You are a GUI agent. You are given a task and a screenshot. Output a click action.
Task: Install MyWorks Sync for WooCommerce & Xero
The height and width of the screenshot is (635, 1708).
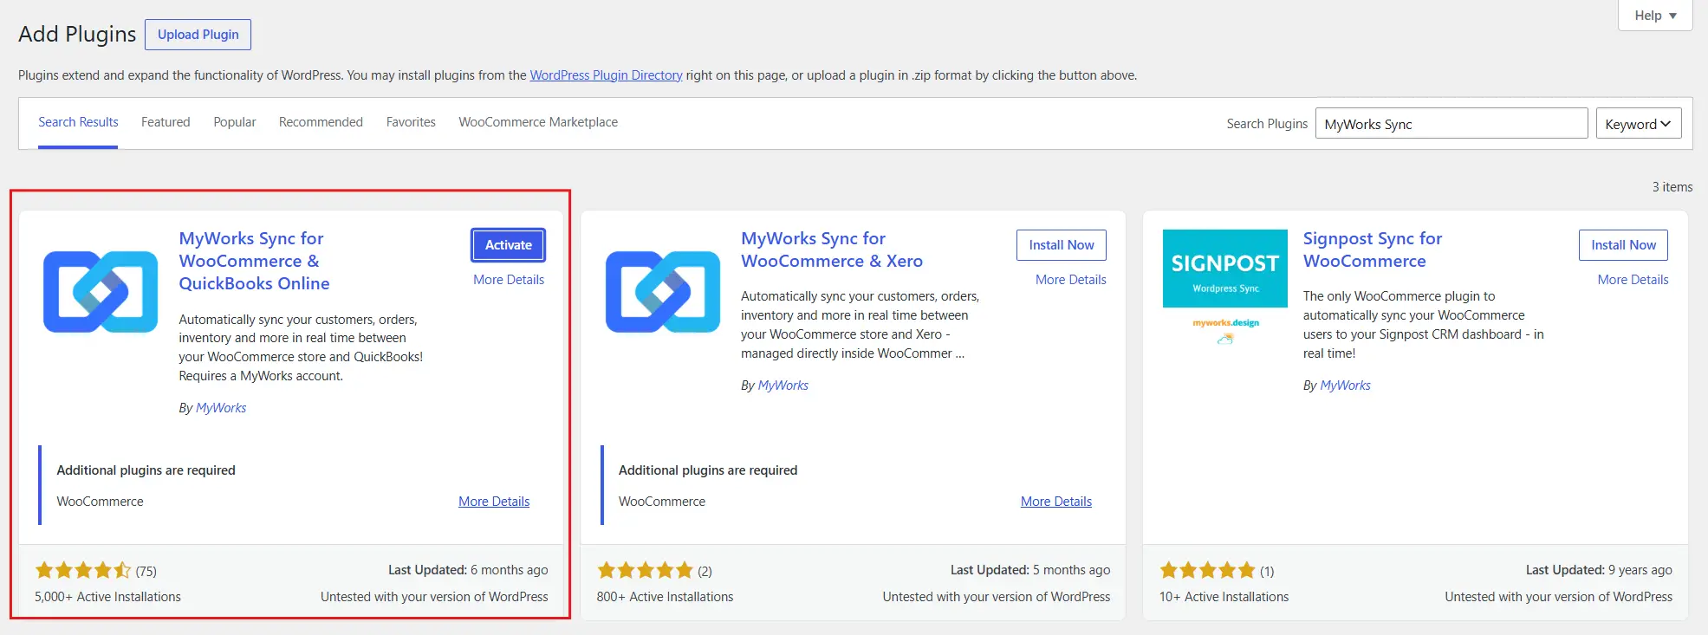coord(1062,245)
